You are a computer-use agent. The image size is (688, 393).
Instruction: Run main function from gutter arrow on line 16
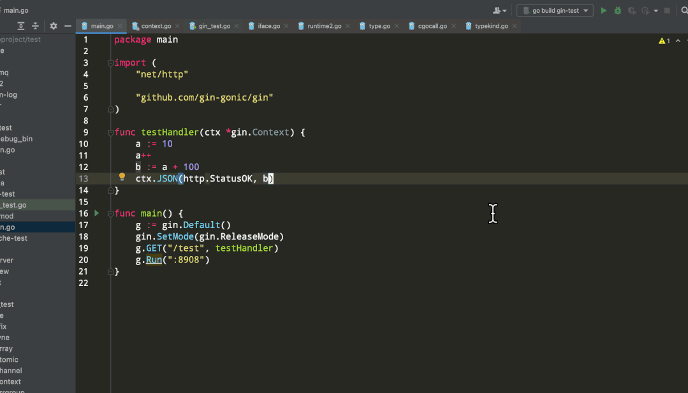97,213
